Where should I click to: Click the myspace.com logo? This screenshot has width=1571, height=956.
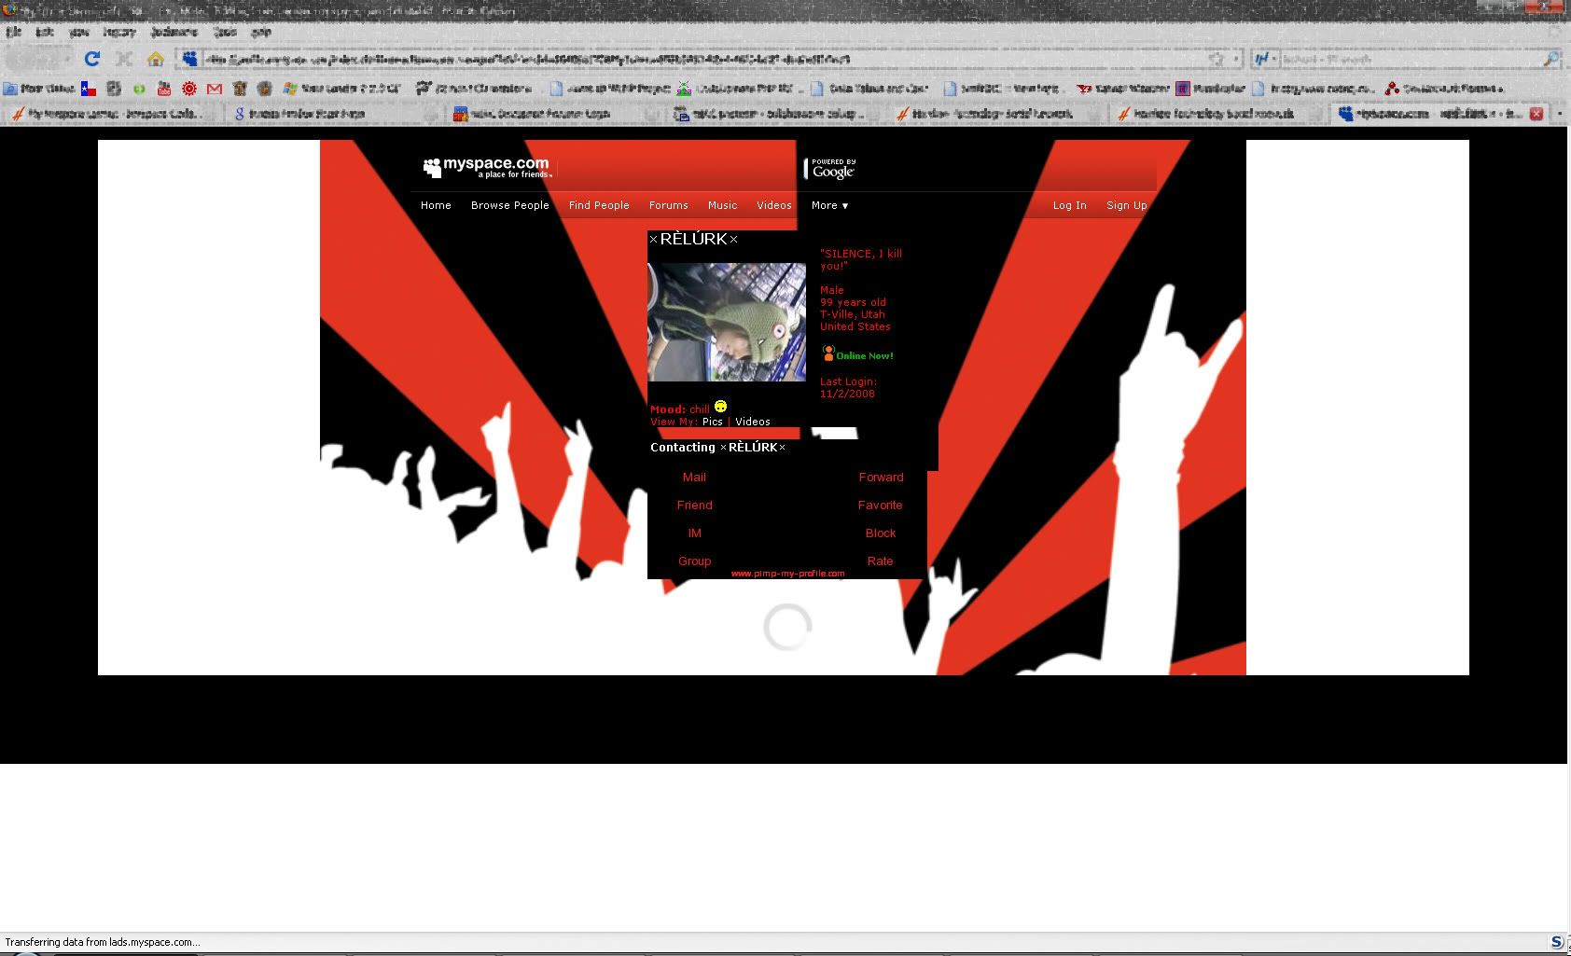[487, 168]
